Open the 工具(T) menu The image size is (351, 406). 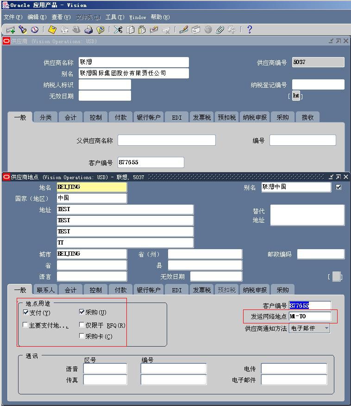(x=115, y=17)
